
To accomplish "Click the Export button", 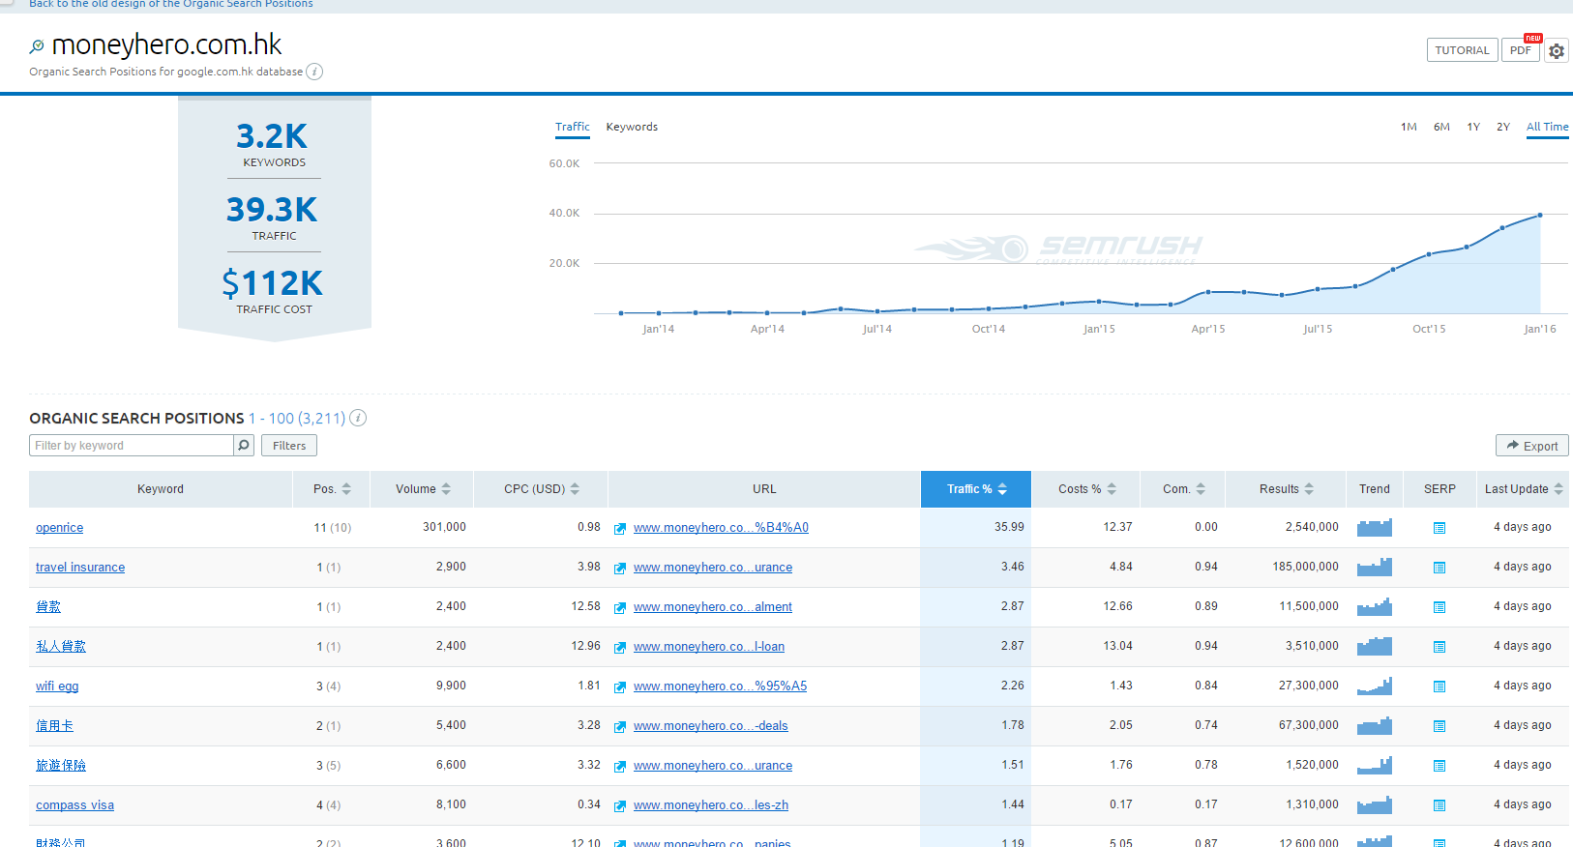I will coord(1532,446).
